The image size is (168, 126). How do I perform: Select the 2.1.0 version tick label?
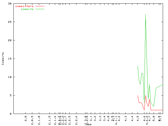39,118
